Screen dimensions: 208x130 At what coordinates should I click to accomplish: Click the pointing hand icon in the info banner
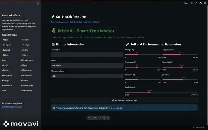point(54,108)
